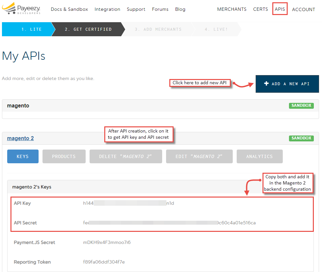Click the SANDBOX badge for magento

tap(301, 106)
